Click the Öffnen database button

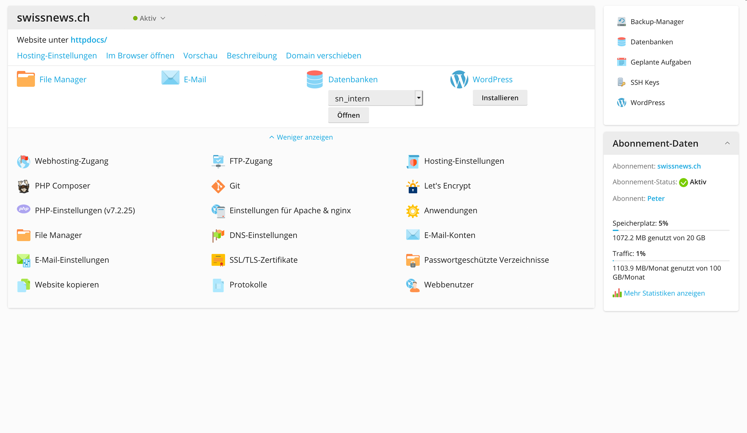click(x=348, y=115)
